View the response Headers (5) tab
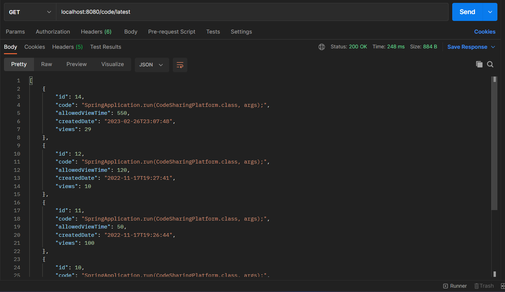Image resolution: width=505 pixels, height=292 pixels. (67, 47)
